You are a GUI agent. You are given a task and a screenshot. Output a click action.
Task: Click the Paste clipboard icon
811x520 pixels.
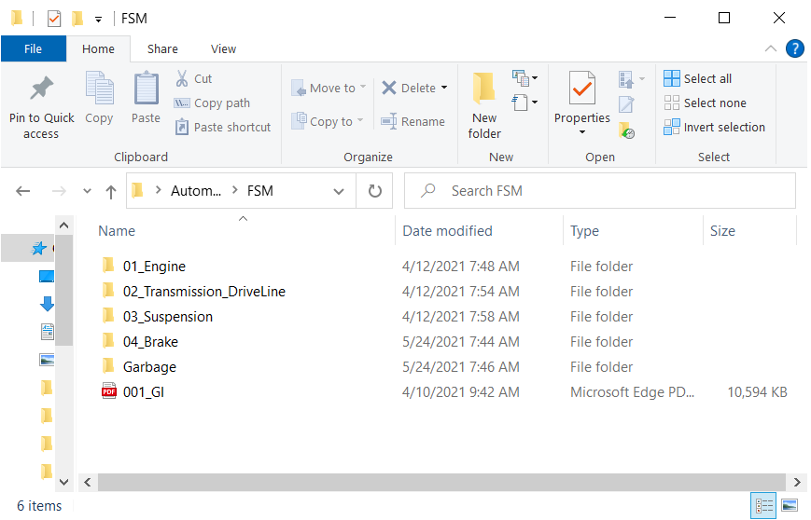point(146,90)
